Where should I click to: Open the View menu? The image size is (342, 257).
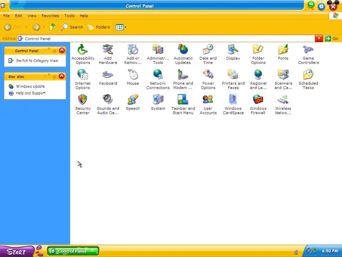[x=32, y=16]
